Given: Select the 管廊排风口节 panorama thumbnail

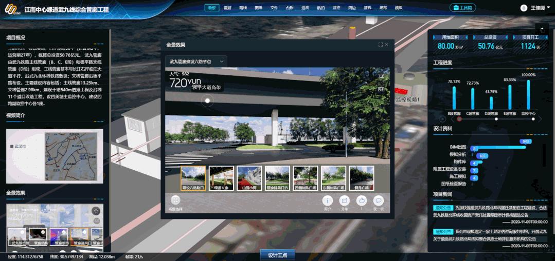Looking at the screenshot, I should click(x=277, y=178).
